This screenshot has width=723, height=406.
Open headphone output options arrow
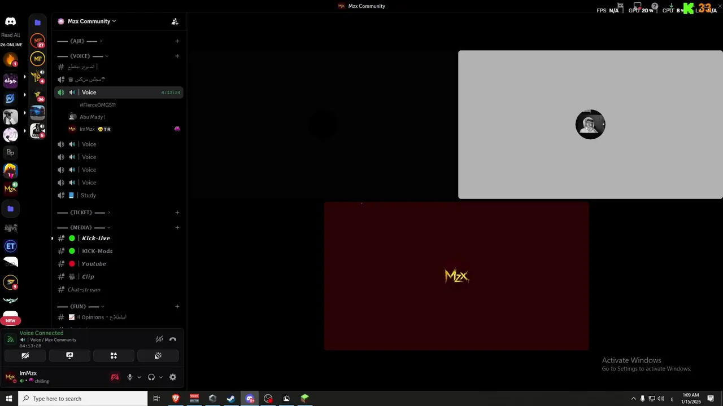pyautogui.click(x=160, y=377)
